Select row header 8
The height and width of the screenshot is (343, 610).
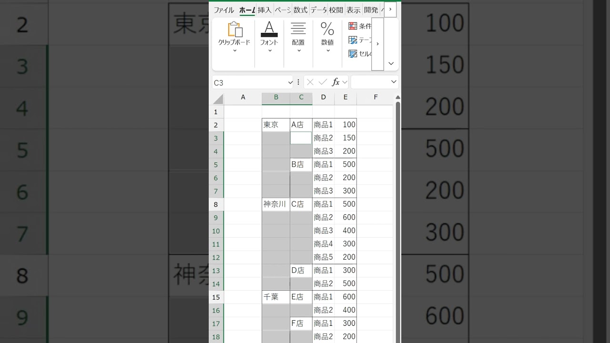(216, 204)
